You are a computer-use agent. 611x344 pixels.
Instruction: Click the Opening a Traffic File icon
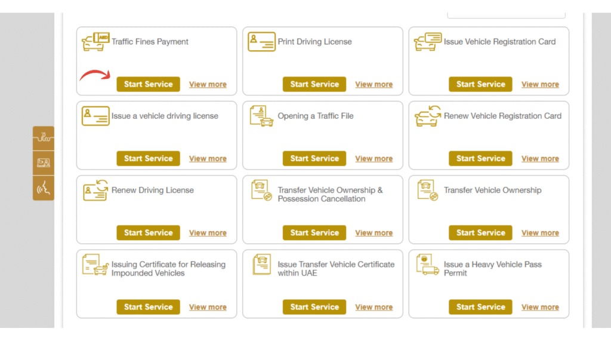261,116
